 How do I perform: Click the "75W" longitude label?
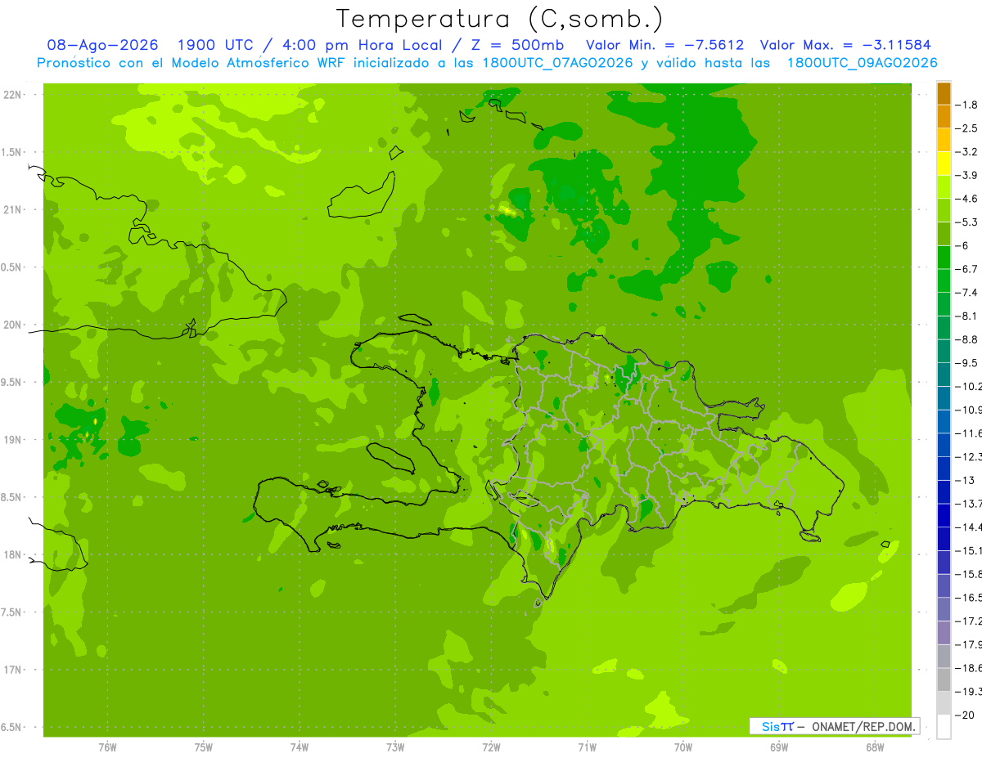point(204,747)
